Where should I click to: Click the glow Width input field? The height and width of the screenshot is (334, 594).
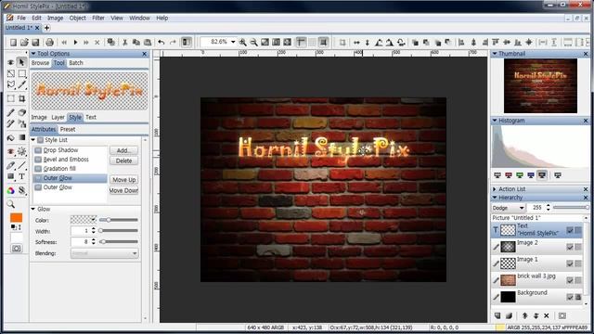click(x=80, y=231)
